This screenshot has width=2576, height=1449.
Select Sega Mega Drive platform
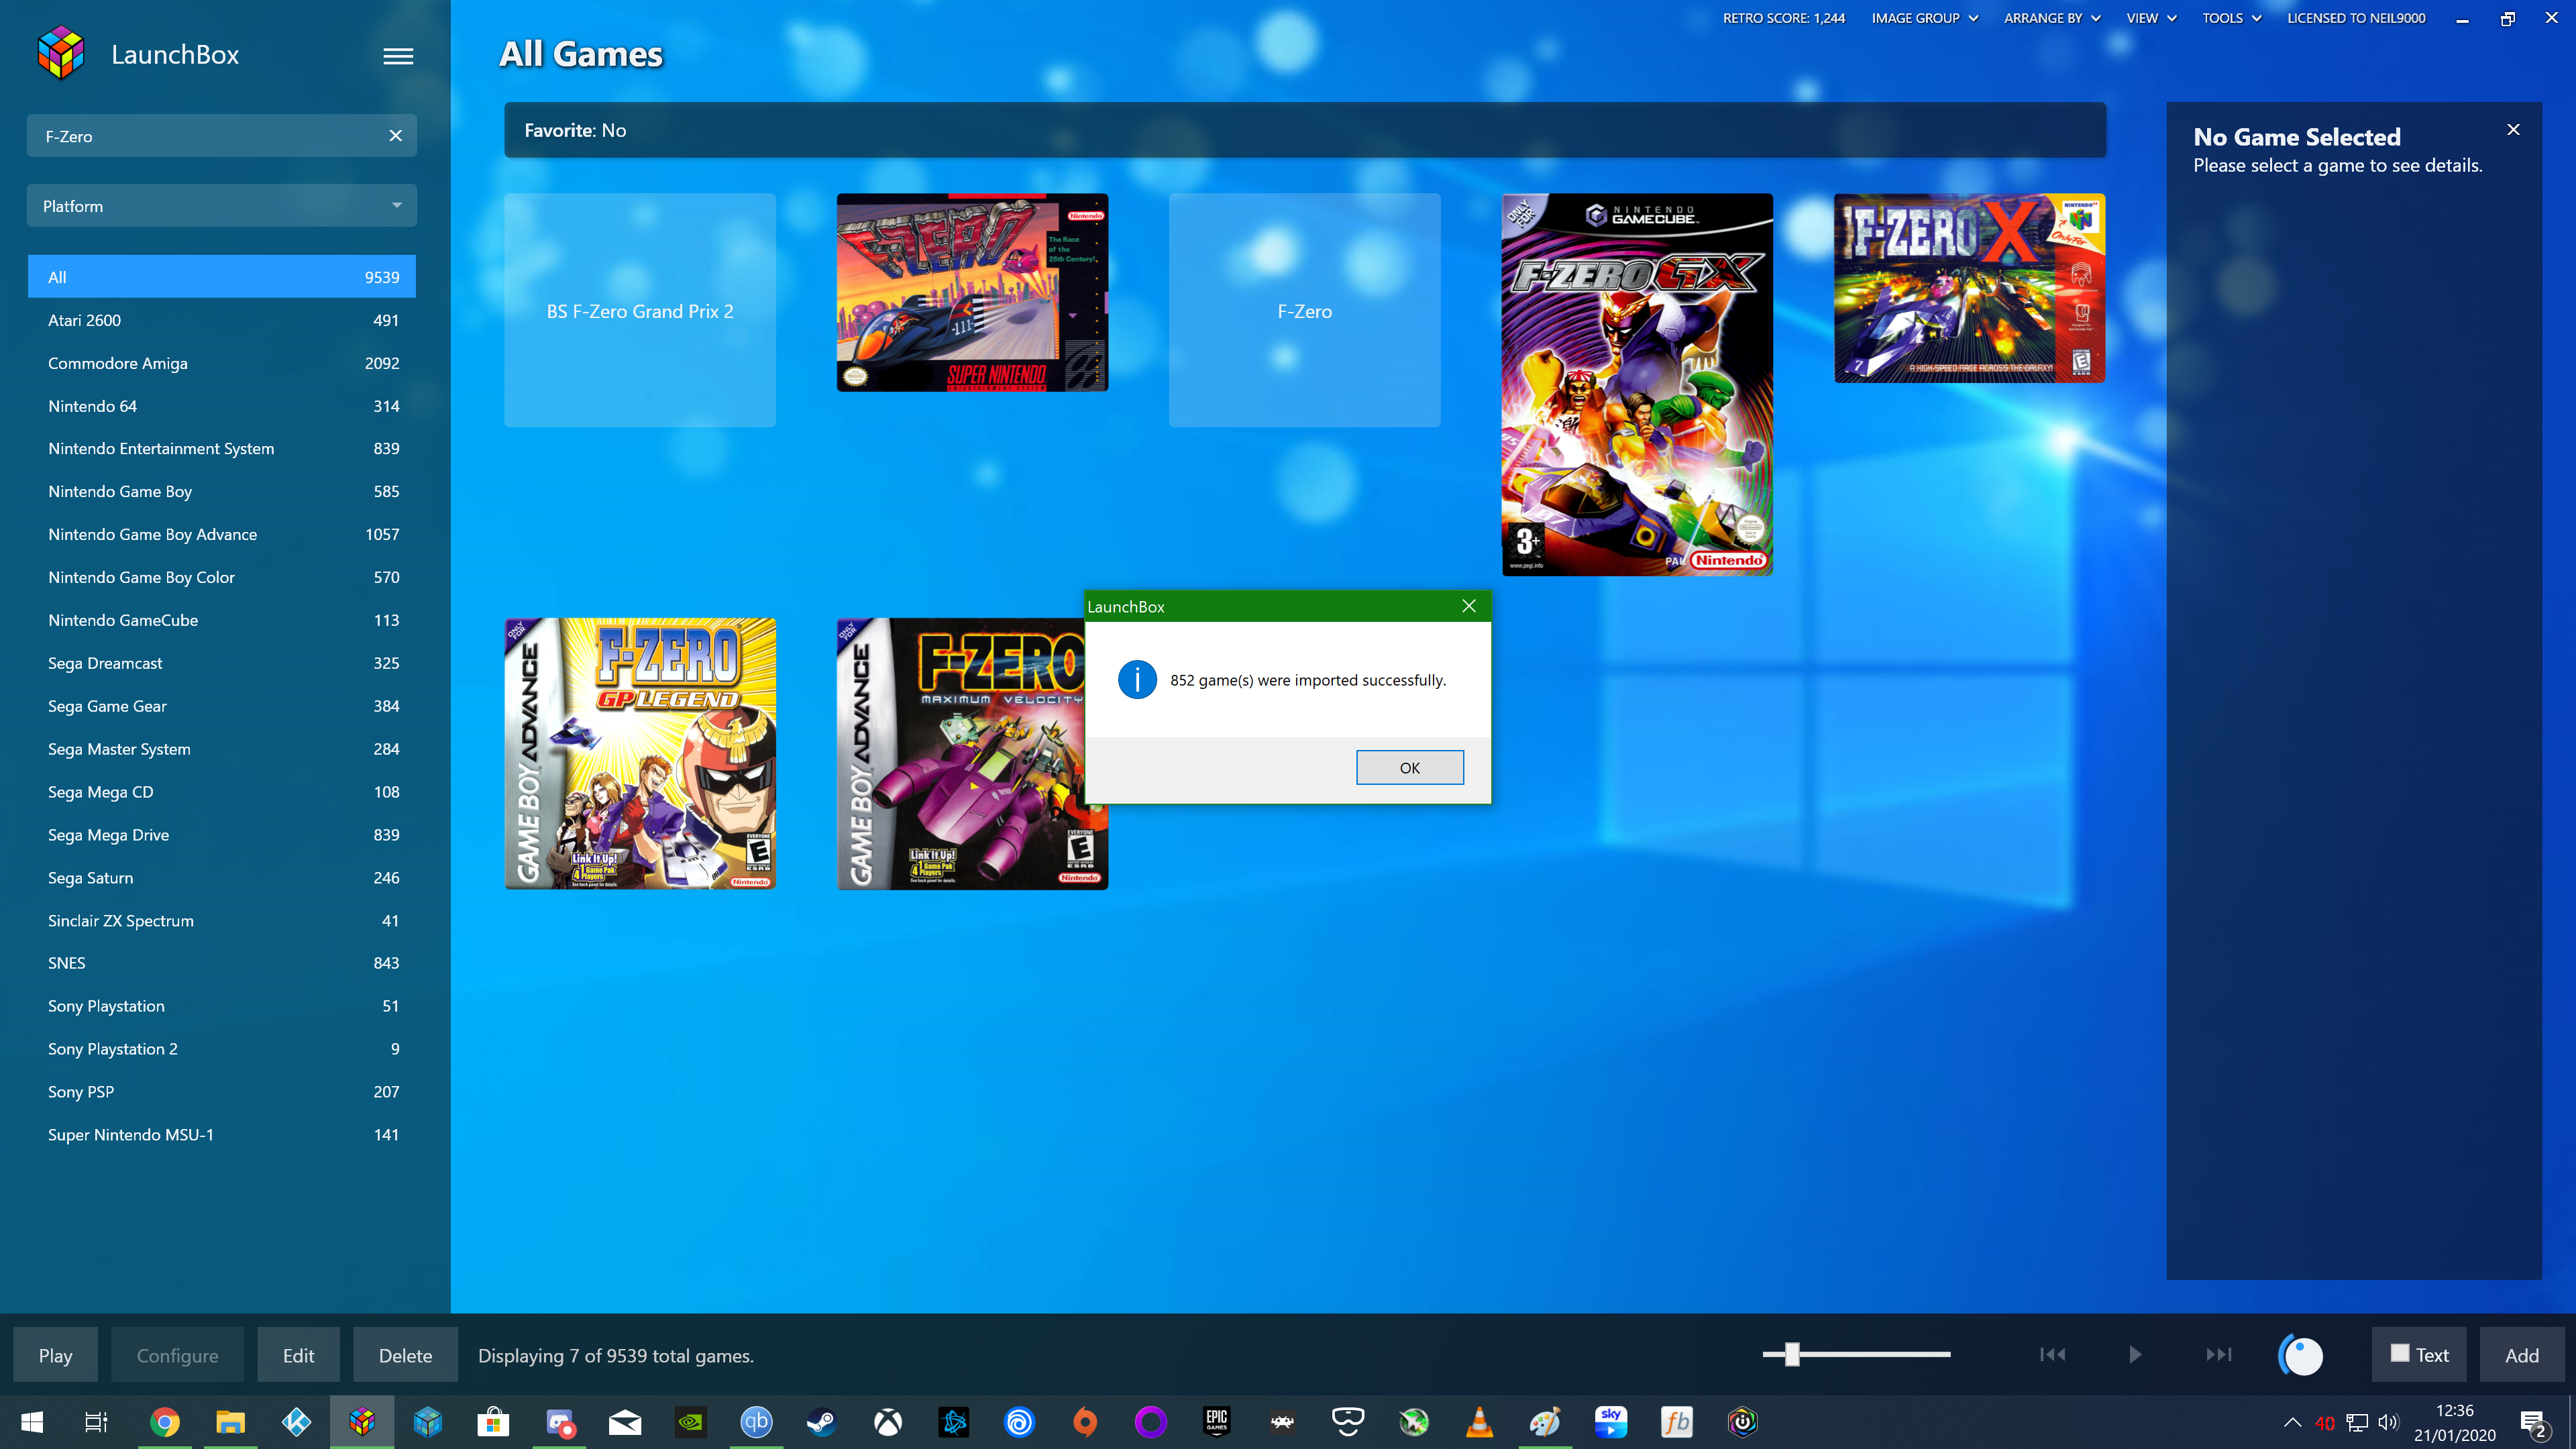[222, 835]
